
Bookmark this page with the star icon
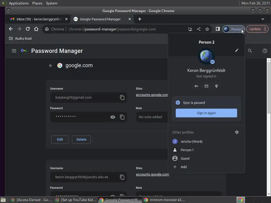207,29
